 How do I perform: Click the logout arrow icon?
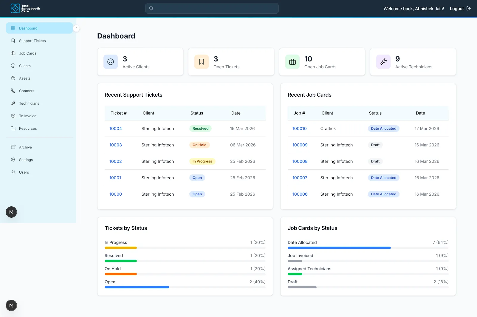pos(469,8)
